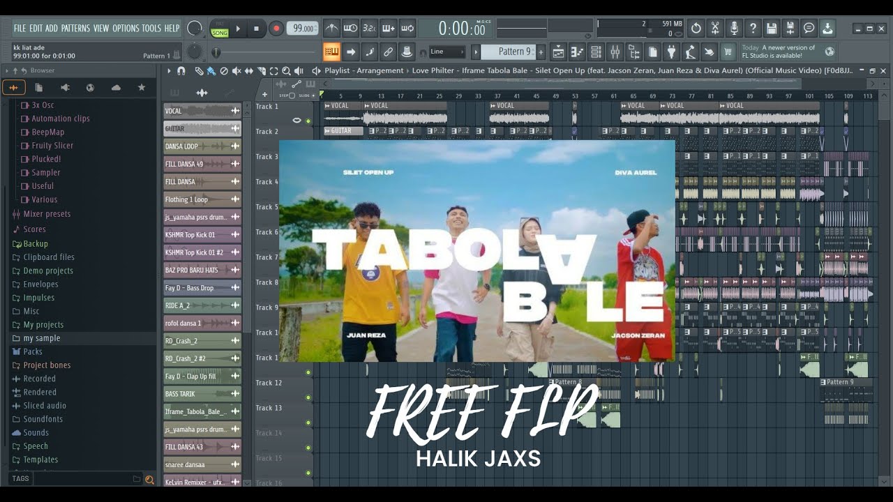
Task: Open the TOOLS menu
Action: click(x=151, y=28)
